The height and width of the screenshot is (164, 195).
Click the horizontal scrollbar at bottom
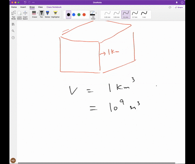click(96, 163)
